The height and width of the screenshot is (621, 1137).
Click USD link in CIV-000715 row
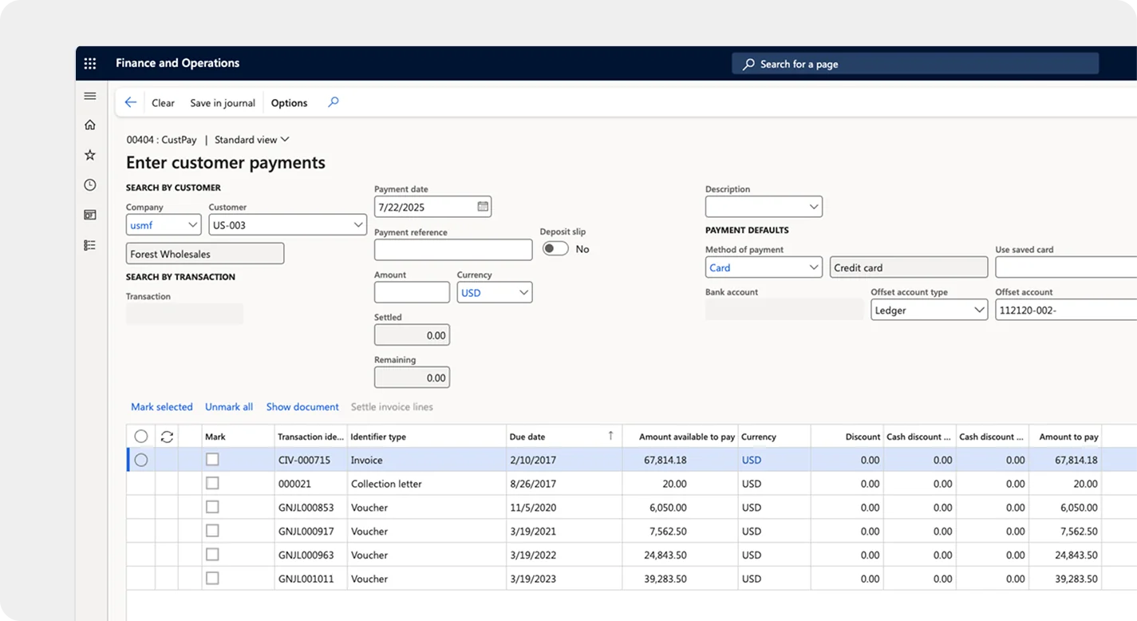pos(752,460)
